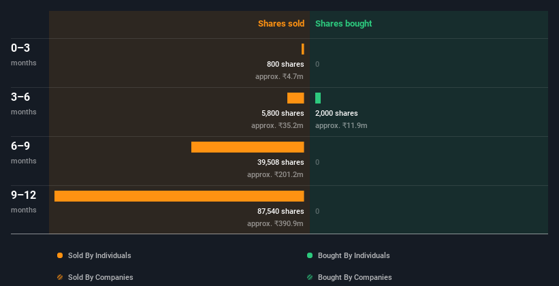
Task: Click the 9–12 months sold bar
Action: (179, 196)
